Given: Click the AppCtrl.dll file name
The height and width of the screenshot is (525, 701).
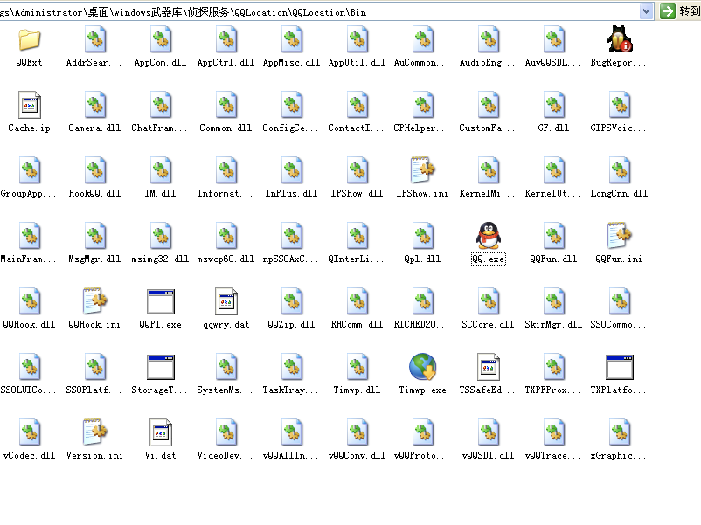Looking at the screenshot, I should pos(226,63).
